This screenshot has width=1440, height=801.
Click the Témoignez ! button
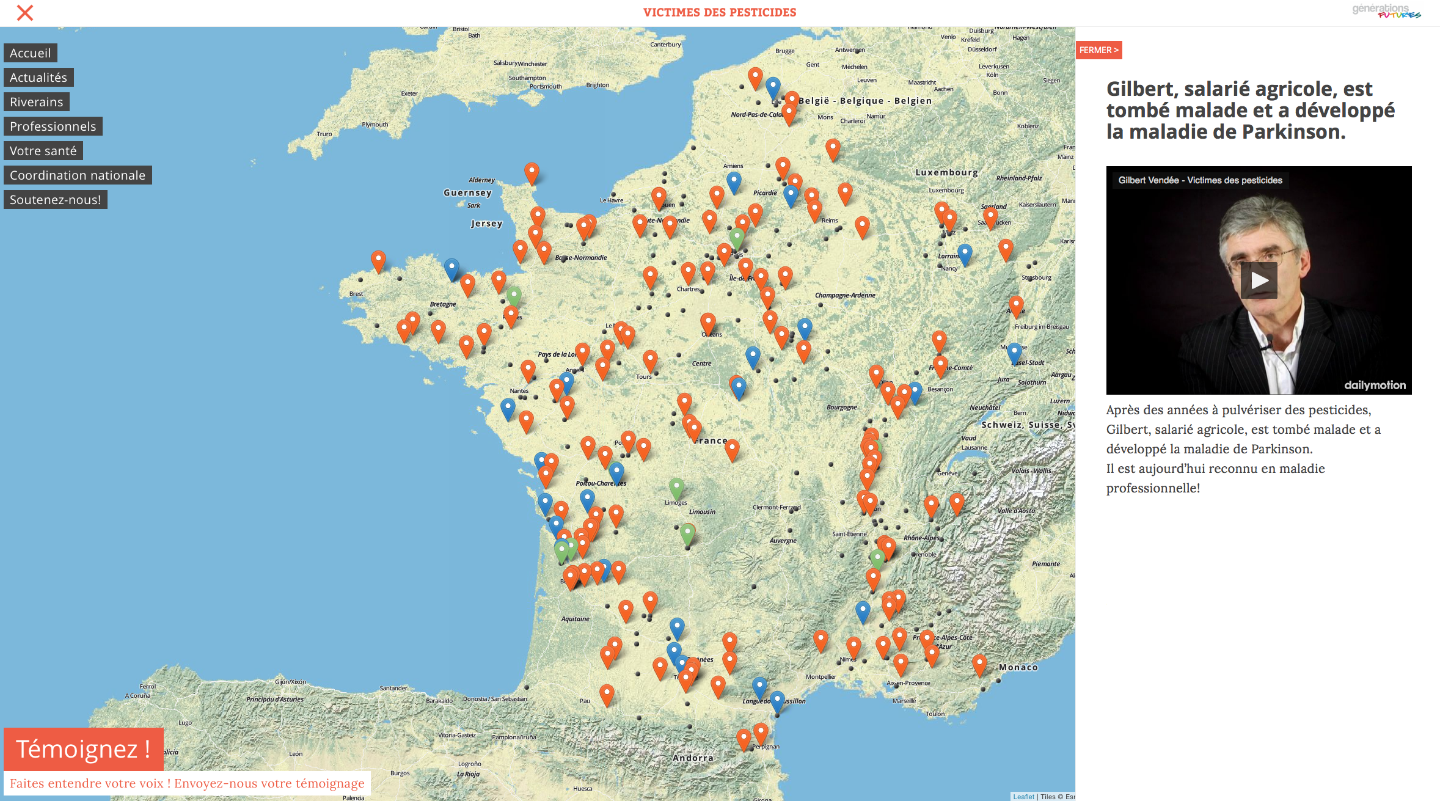pyautogui.click(x=84, y=749)
